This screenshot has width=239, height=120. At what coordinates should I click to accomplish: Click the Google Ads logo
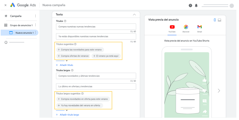click(23, 5)
